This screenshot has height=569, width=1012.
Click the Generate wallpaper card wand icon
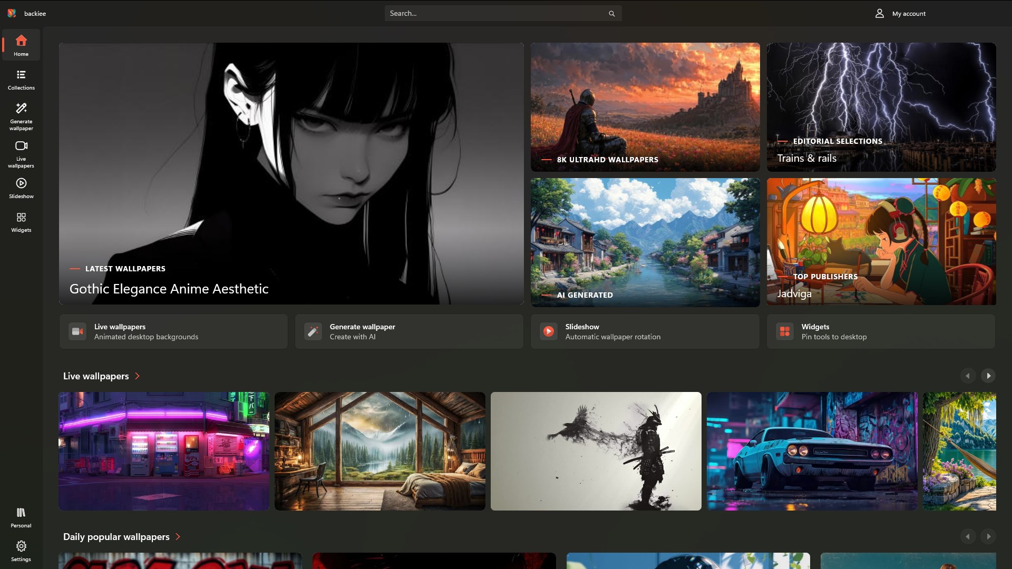313,331
